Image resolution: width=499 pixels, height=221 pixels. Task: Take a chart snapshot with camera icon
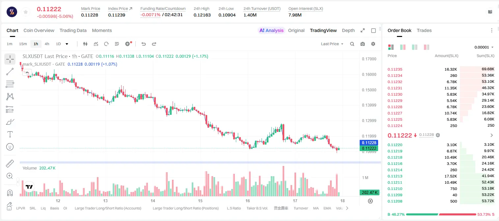(363, 44)
